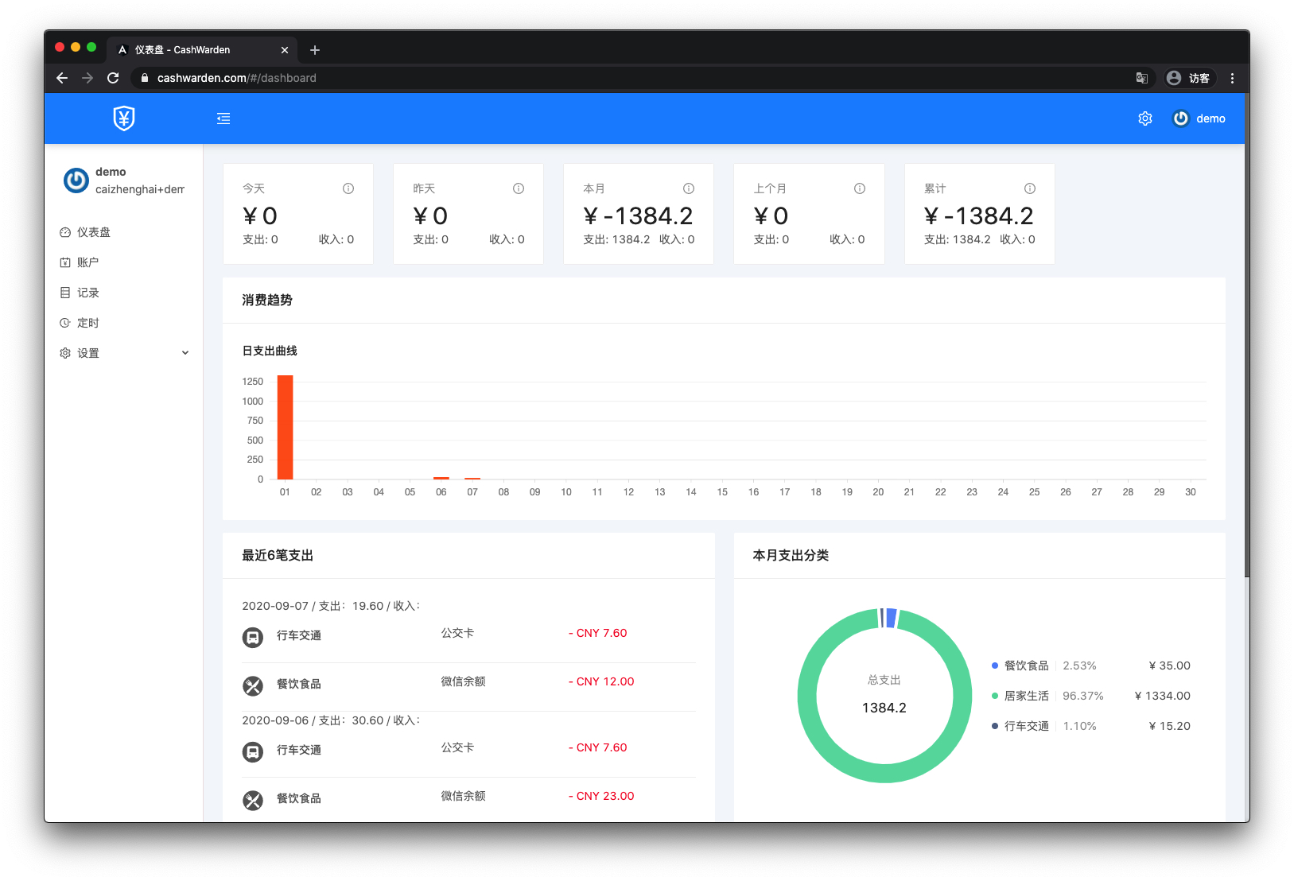Expand the 设置 submenu in sidebar

(x=123, y=353)
